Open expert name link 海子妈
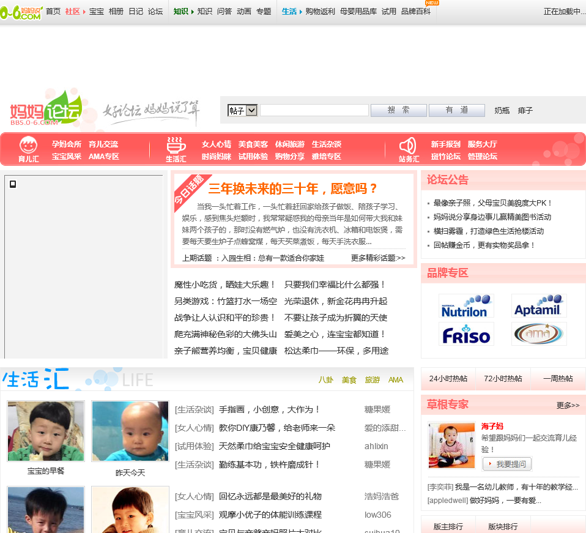Viewport: 586px width, 533px height. (x=492, y=426)
